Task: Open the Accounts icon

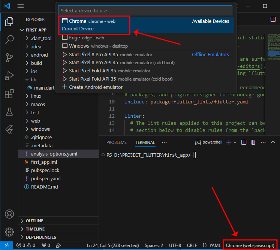Action: (9, 214)
